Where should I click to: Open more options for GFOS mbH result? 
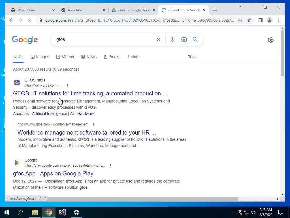coord(68,86)
